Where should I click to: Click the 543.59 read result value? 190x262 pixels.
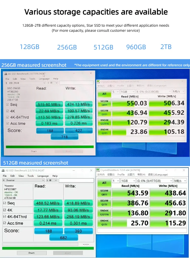pos(130,193)
